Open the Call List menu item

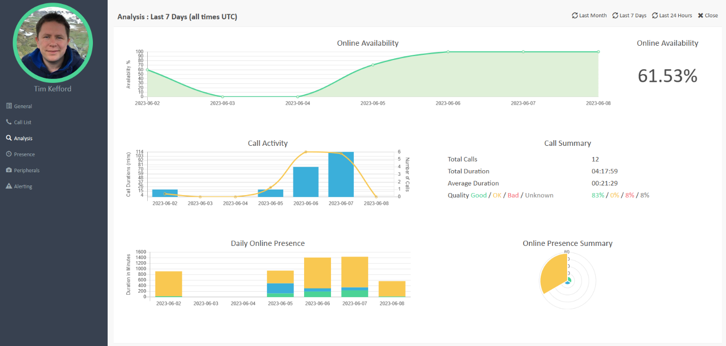click(23, 122)
